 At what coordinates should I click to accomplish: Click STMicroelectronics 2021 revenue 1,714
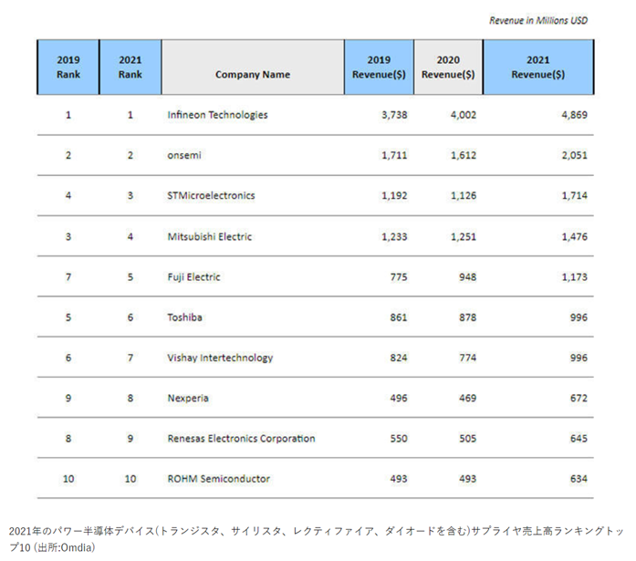click(x=574, y=195)
